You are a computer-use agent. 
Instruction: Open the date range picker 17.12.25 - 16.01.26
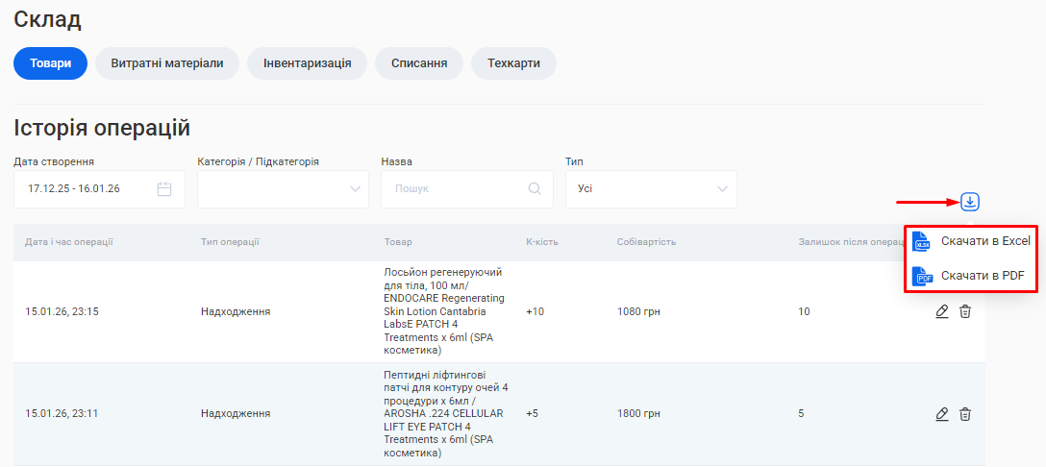click(87, 189)
